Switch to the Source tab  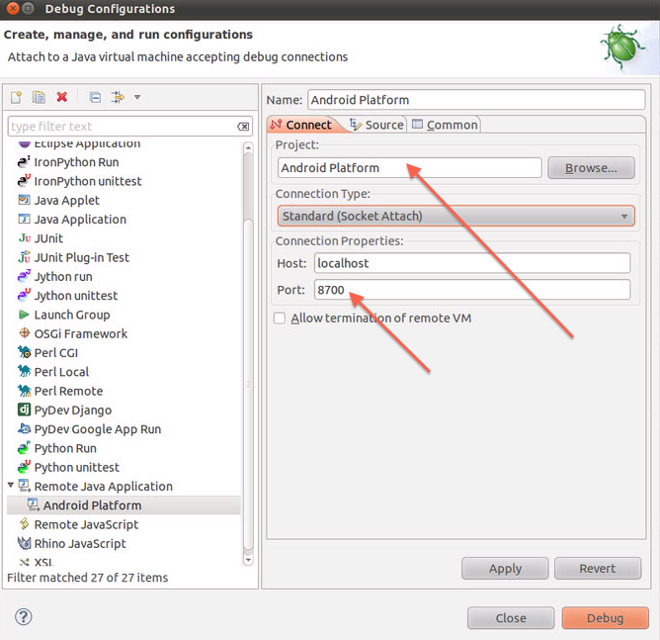(376, 125)
